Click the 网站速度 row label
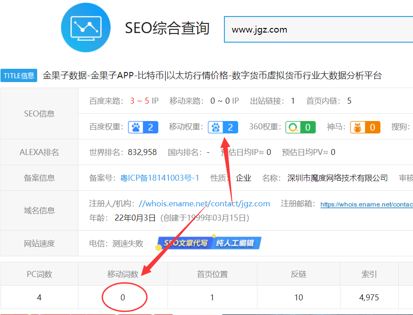This screenshot has width=413, height=315. [39, 243]
